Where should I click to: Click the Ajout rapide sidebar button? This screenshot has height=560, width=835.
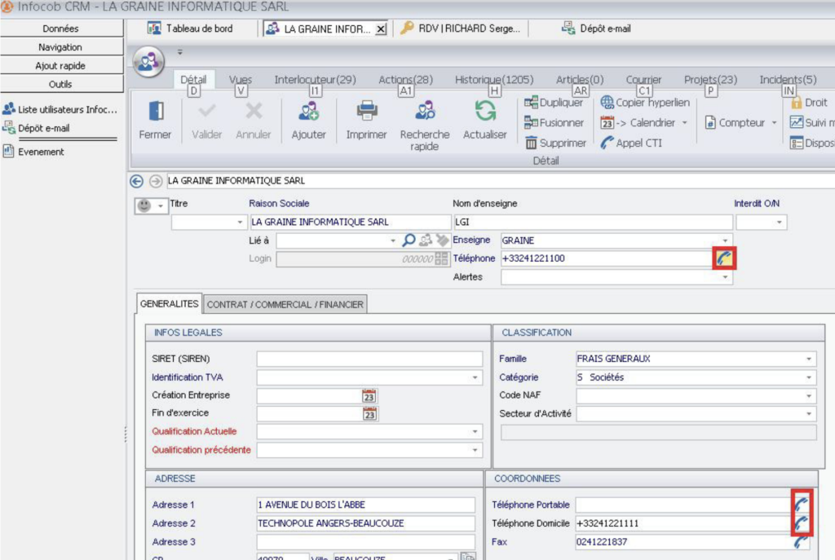60,66
